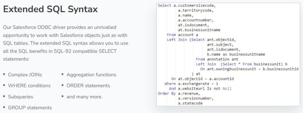This screenshot has height=113, width=303.
Task: Click the 'a.statecode' code line
Action: click(x=190, y=103)
